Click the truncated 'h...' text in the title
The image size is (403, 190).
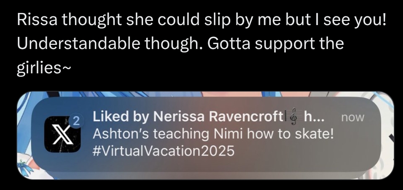[314, 117]
